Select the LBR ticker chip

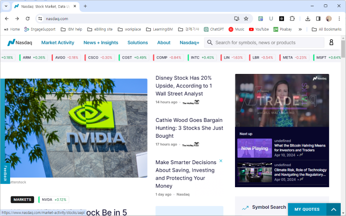click(262, 58)
